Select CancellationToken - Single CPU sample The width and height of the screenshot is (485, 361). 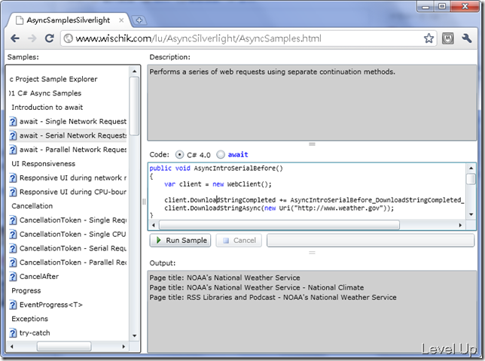pyautogui.click(x=73, y=235)
